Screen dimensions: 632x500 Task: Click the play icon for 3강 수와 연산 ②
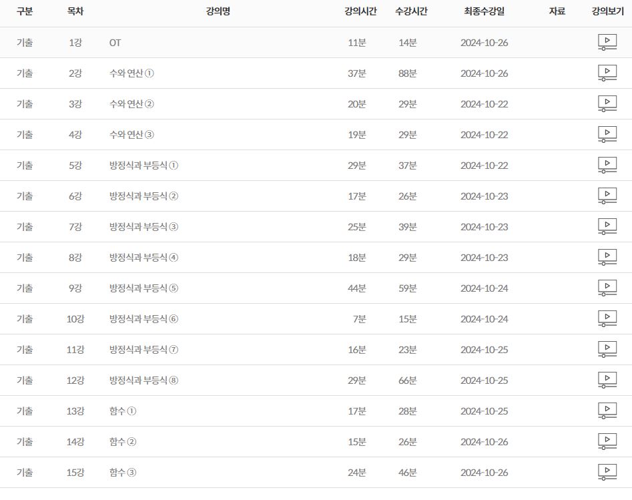click(x=607, y=104)
